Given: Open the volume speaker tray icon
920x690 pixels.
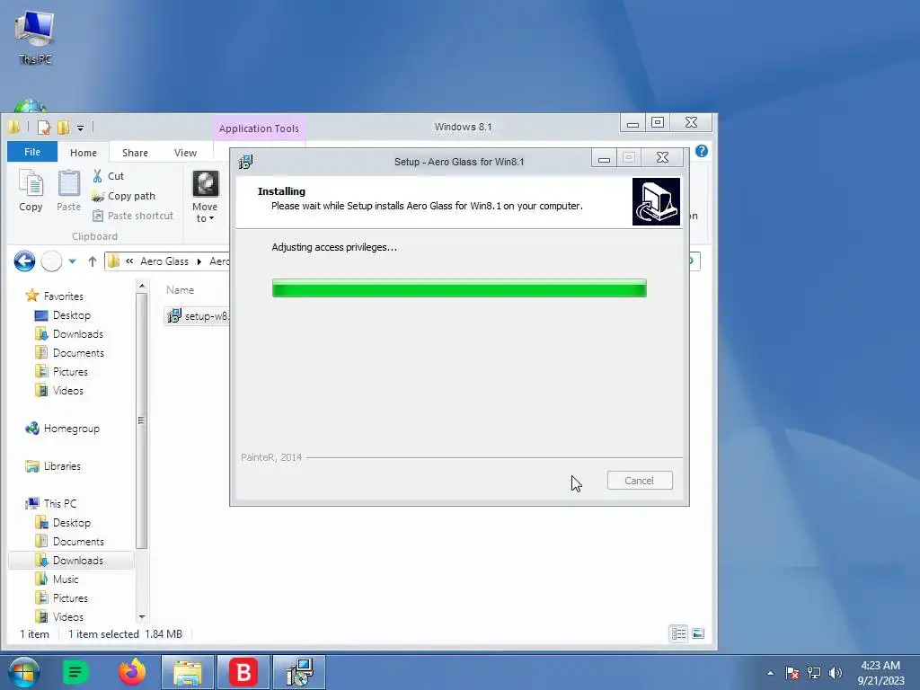Looking at the screenshot, I should 836,673.
